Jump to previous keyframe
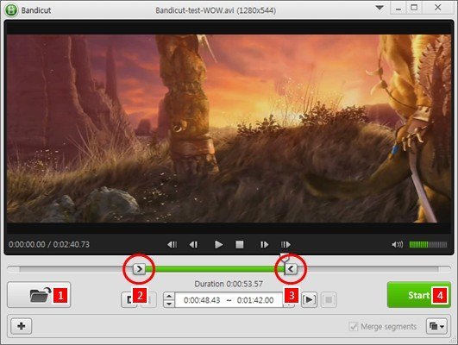 pyautogui.click(x=172, y=244)
